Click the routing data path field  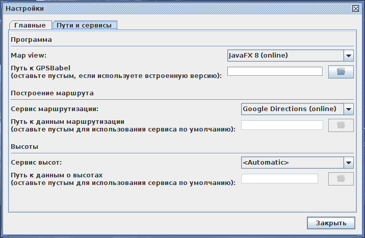(x=282, y=125)
